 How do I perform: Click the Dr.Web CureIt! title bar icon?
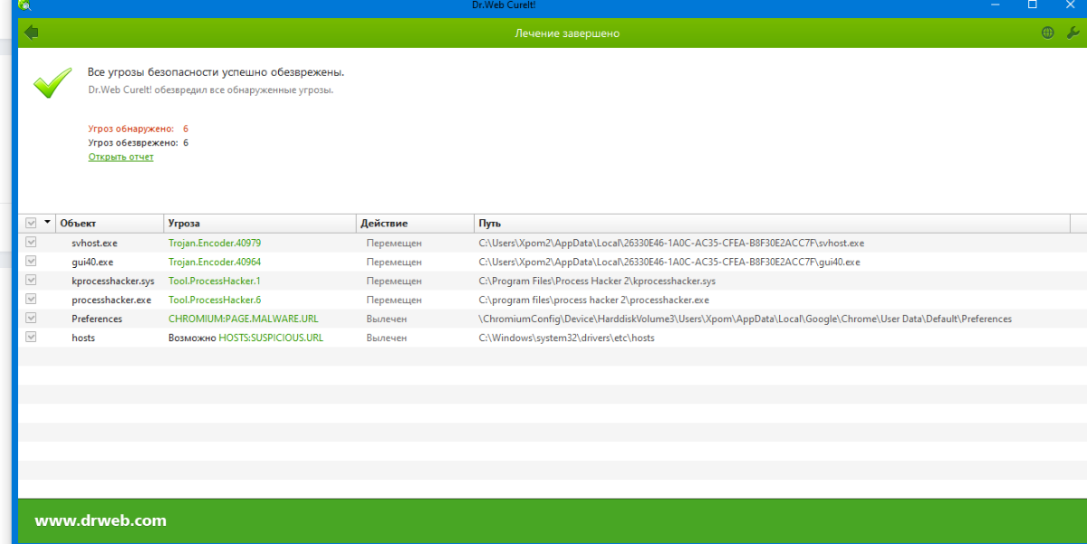[25, 5]
